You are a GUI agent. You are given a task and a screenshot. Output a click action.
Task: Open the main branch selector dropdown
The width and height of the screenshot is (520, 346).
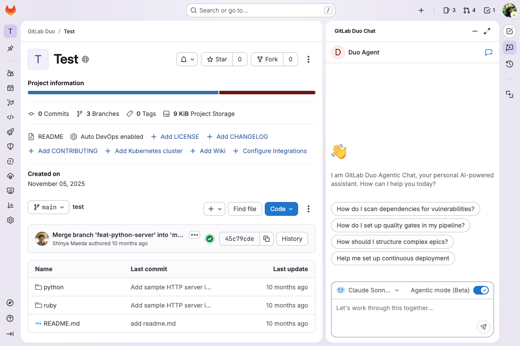coord(49,207)
